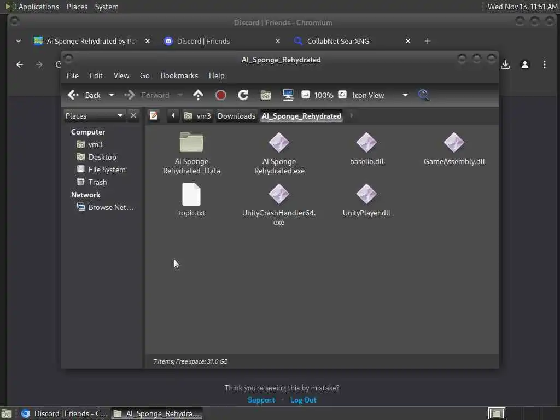
Task: Click the red Stop loading icon
Action: 221,95
